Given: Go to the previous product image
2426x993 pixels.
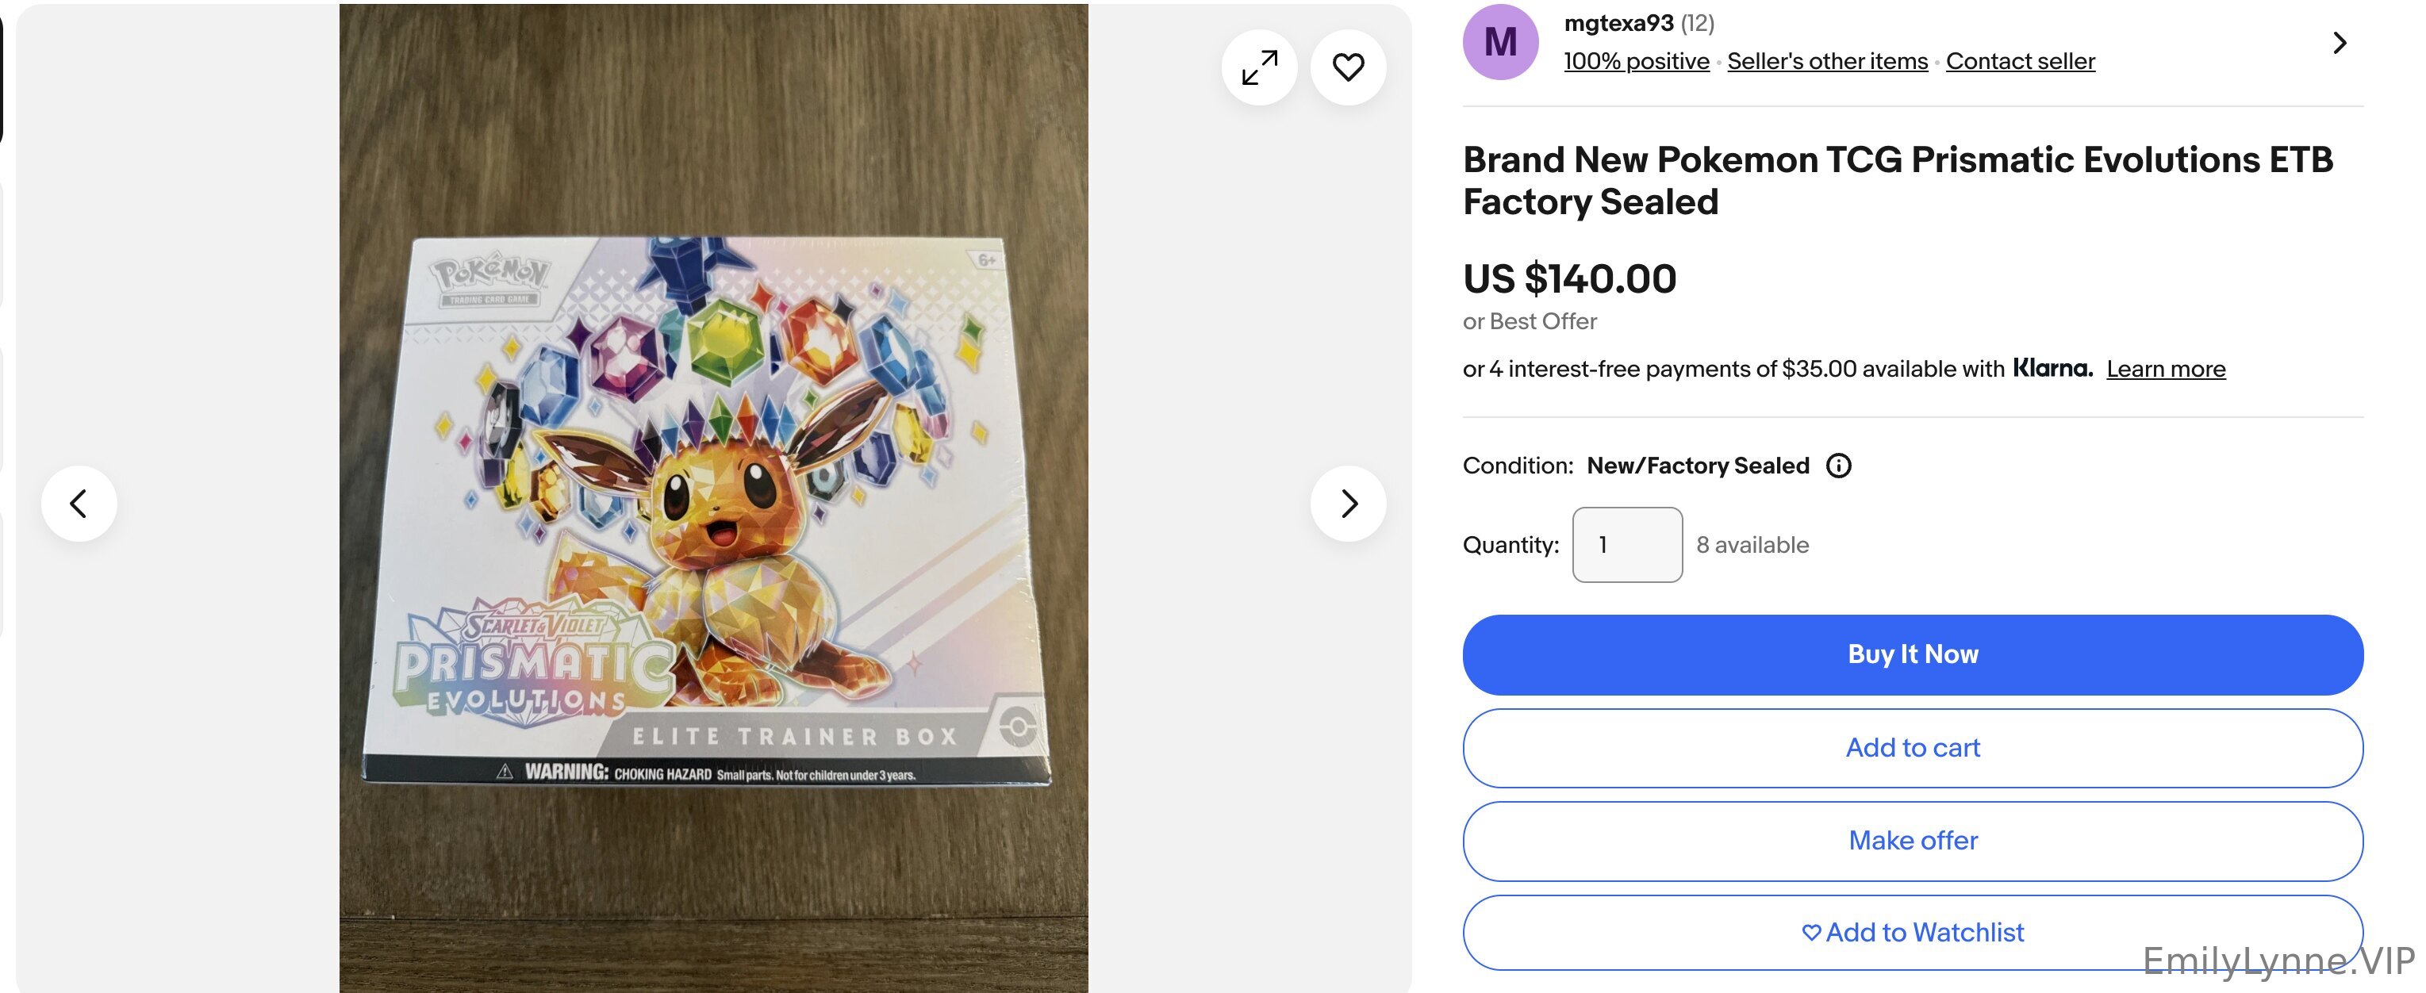Looking at the screenshot, I should [79, 504].
